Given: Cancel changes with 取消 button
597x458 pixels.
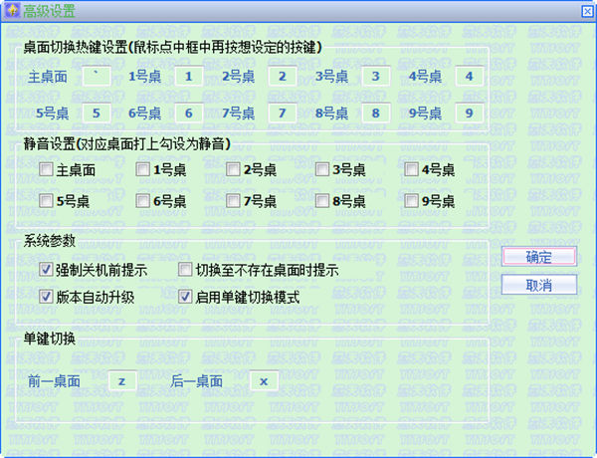Looking at the screenshot, I should point(538,285).
